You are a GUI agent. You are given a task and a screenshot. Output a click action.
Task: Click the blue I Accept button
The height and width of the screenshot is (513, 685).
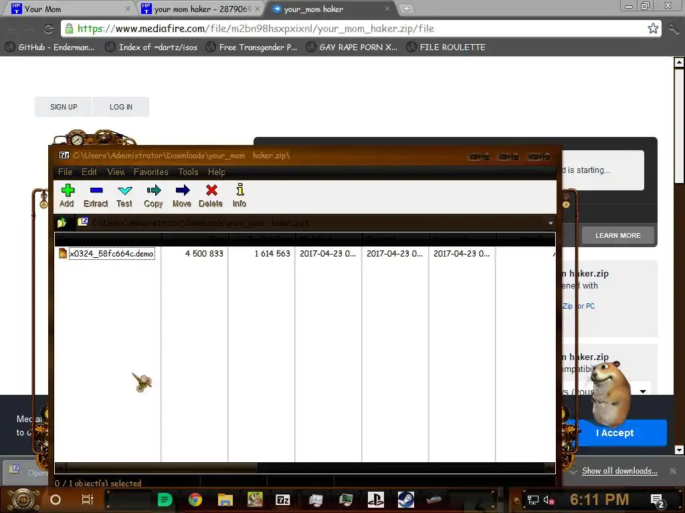(615, 433)
